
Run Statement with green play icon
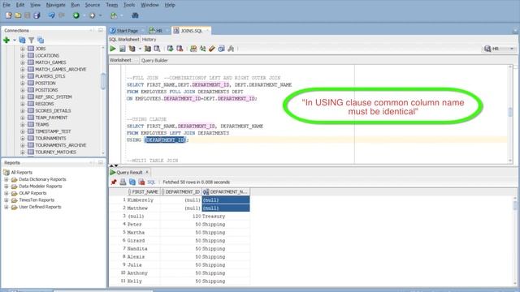[x=113, y=49]
